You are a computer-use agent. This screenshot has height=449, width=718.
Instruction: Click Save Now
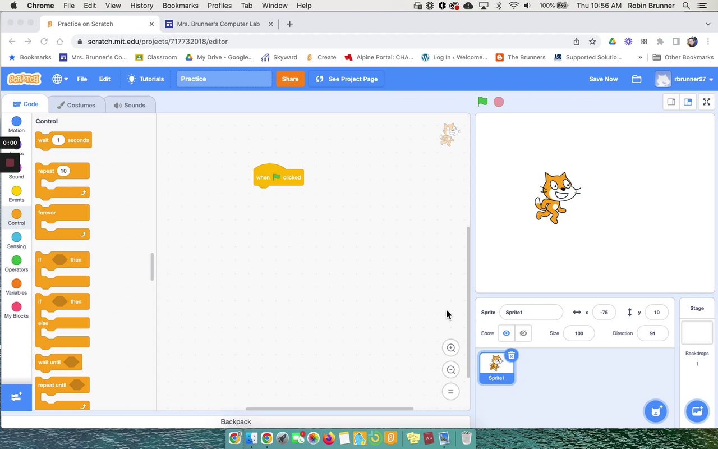coord(603,79)
